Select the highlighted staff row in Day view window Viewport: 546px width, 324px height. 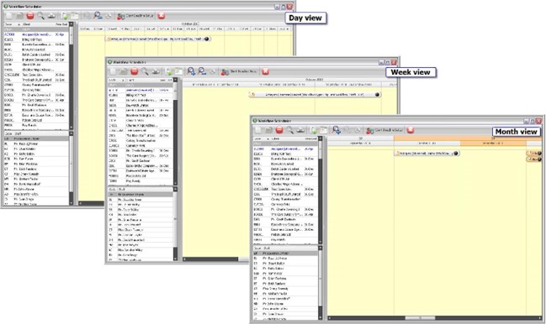click(x=36, y=138)
